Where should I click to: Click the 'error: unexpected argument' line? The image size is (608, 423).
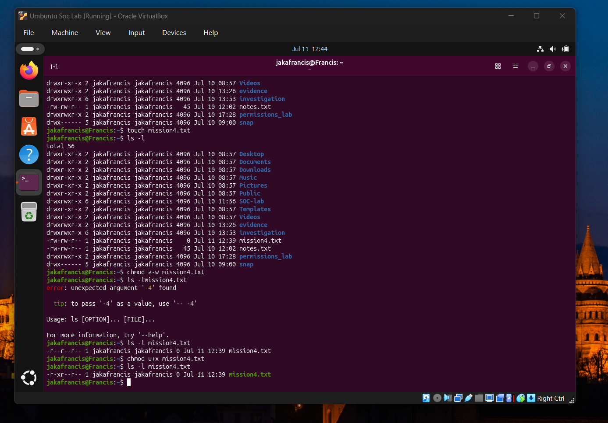coord(111,288)
